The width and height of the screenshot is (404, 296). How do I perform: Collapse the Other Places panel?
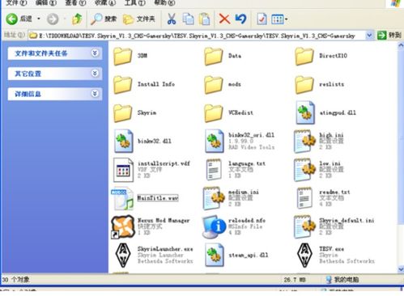coord(95,74)
